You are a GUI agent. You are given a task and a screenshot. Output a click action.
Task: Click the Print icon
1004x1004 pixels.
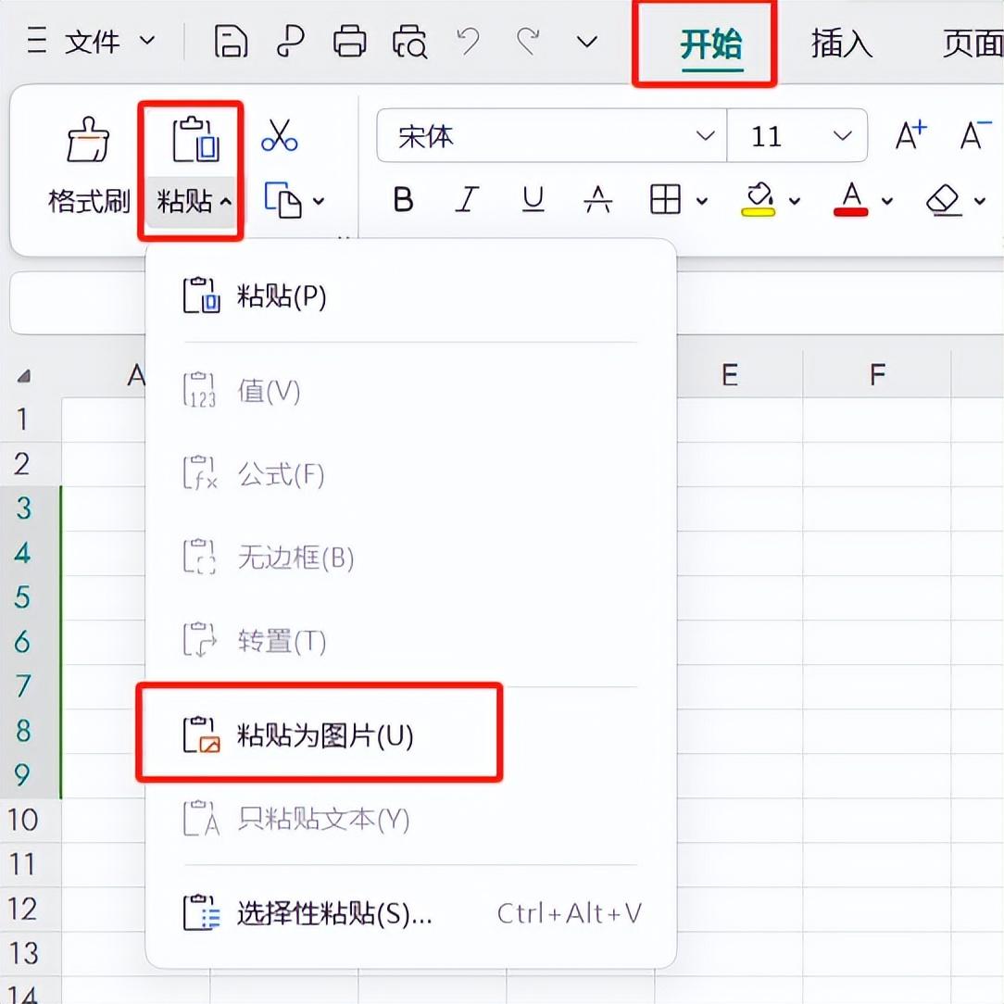tap(350, 42)
